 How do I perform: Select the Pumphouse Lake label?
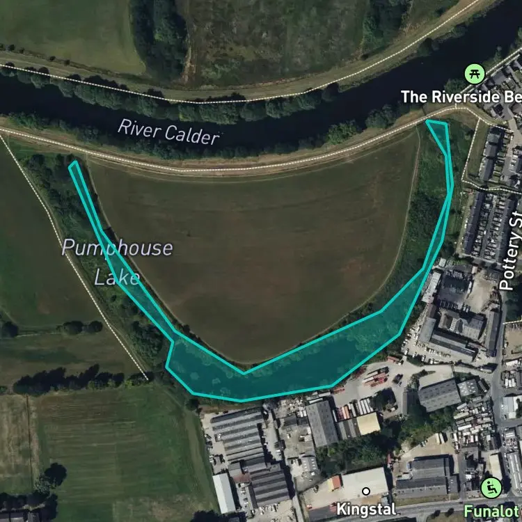coord(117,262)
